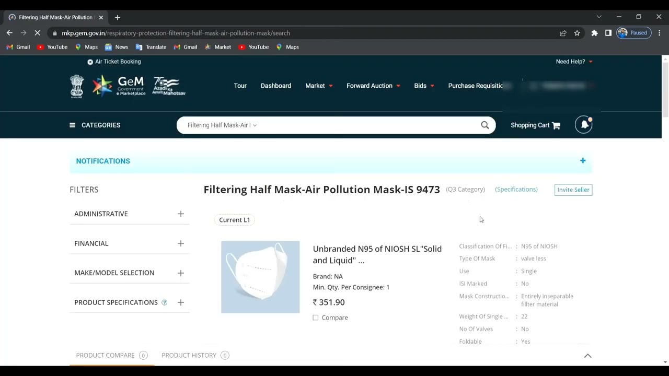669x376 pixels.
Task: Click the Azadi Ka Amrit Mahotsav logo
Action: point(169,86)
